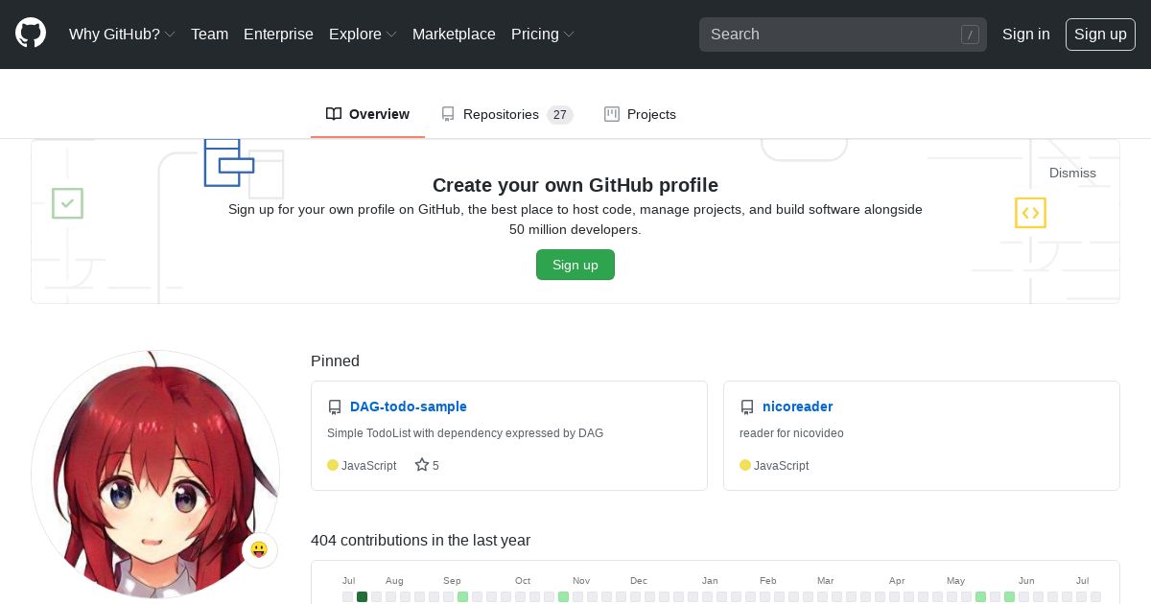Open the Team page
This screenshot has height=604, width=1151.
[x=209, y=34]
